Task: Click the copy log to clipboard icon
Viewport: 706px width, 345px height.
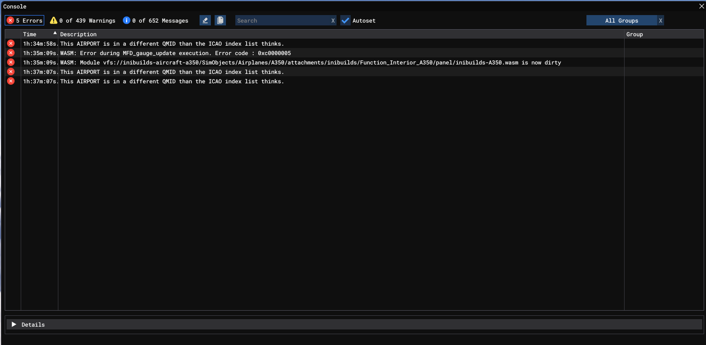Action: pos(220,20)
